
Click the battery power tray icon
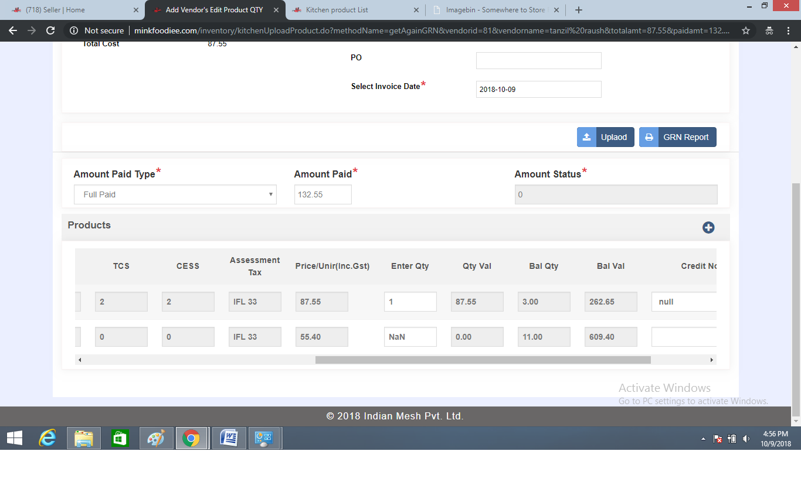coord(732,439)
